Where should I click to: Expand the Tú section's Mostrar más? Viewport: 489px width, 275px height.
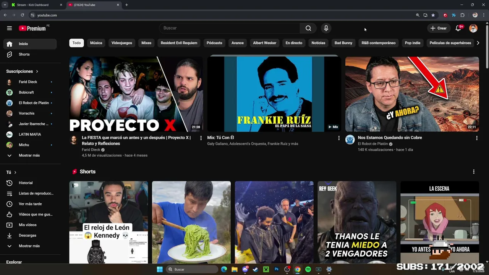[x=30, y=246]
